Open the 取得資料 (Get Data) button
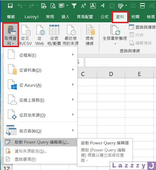Screen dimensions: 156x170 11,35
